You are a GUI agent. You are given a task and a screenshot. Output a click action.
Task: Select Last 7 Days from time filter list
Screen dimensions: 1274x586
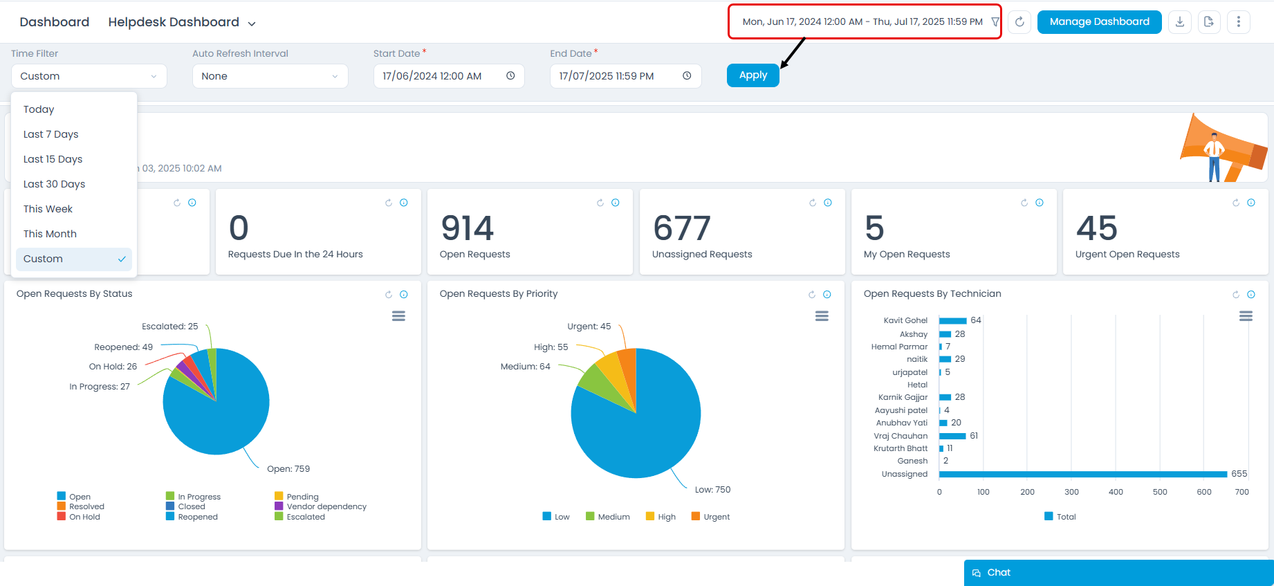[x=51, y=134]
